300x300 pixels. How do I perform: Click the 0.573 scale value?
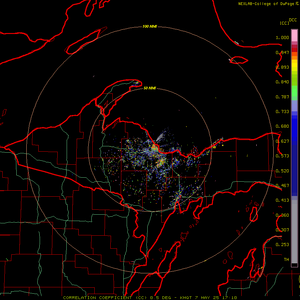tap(282, 156)
